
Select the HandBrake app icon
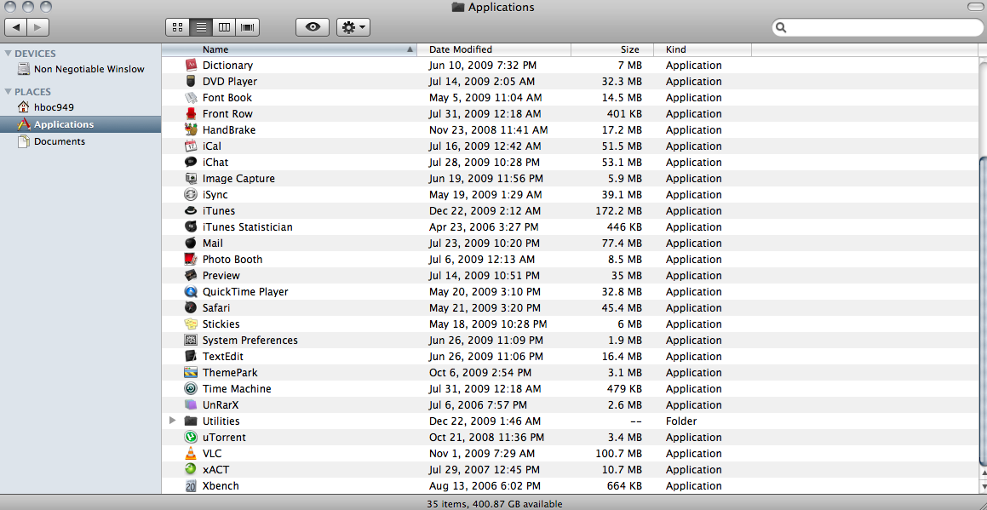(192, 129)
